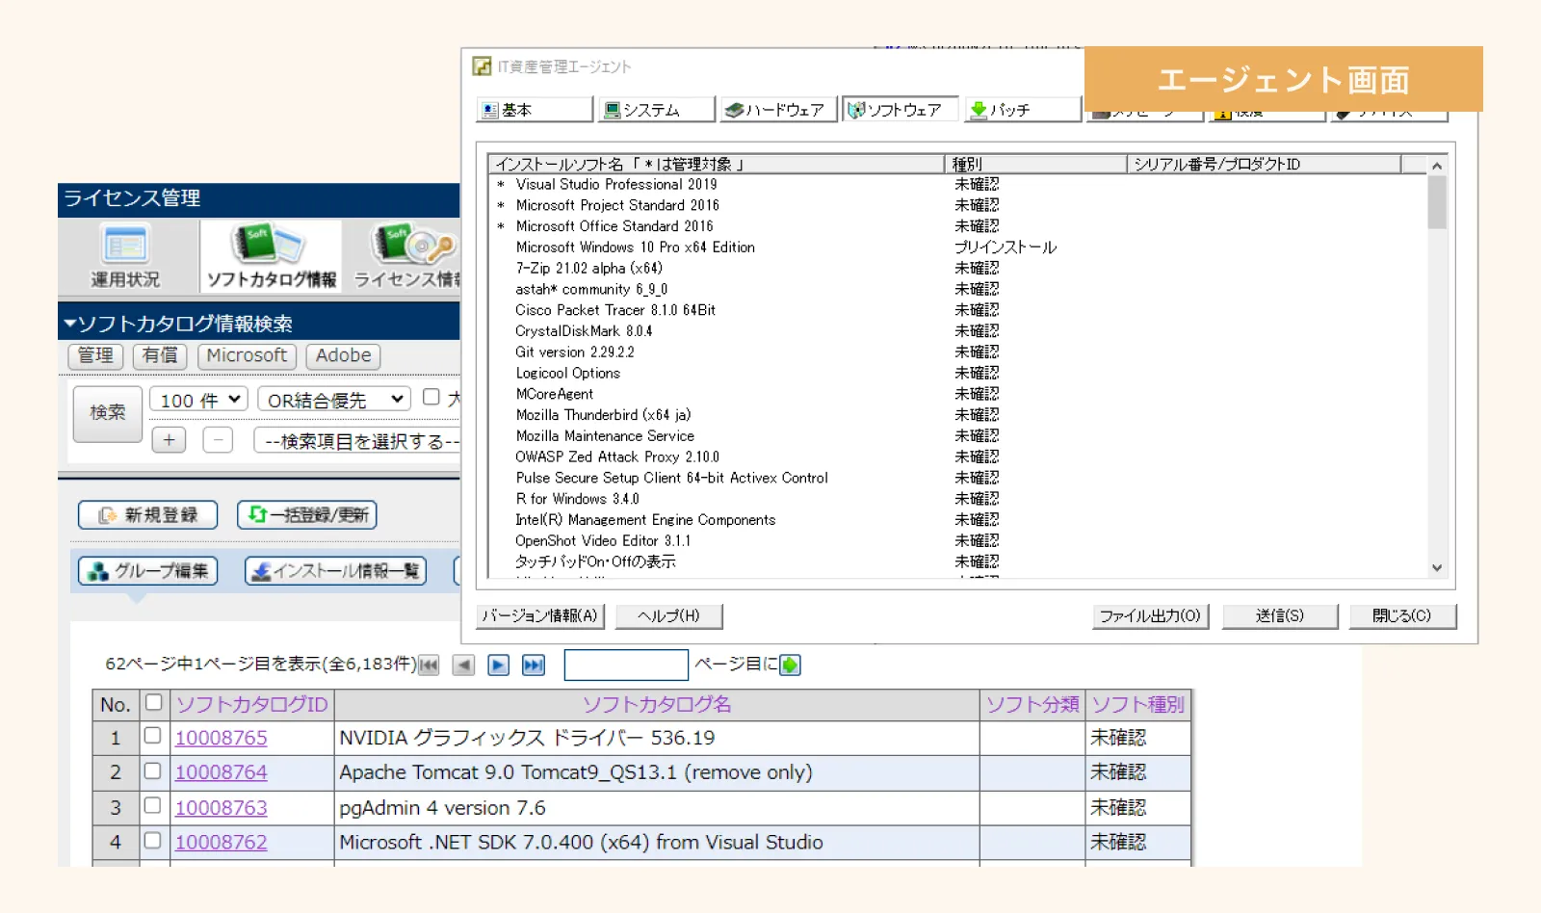Image resolution: width=1541 pixels, height=913 pixels.
Task: Click 閉じる(C) button
Action: point(1401,616)
